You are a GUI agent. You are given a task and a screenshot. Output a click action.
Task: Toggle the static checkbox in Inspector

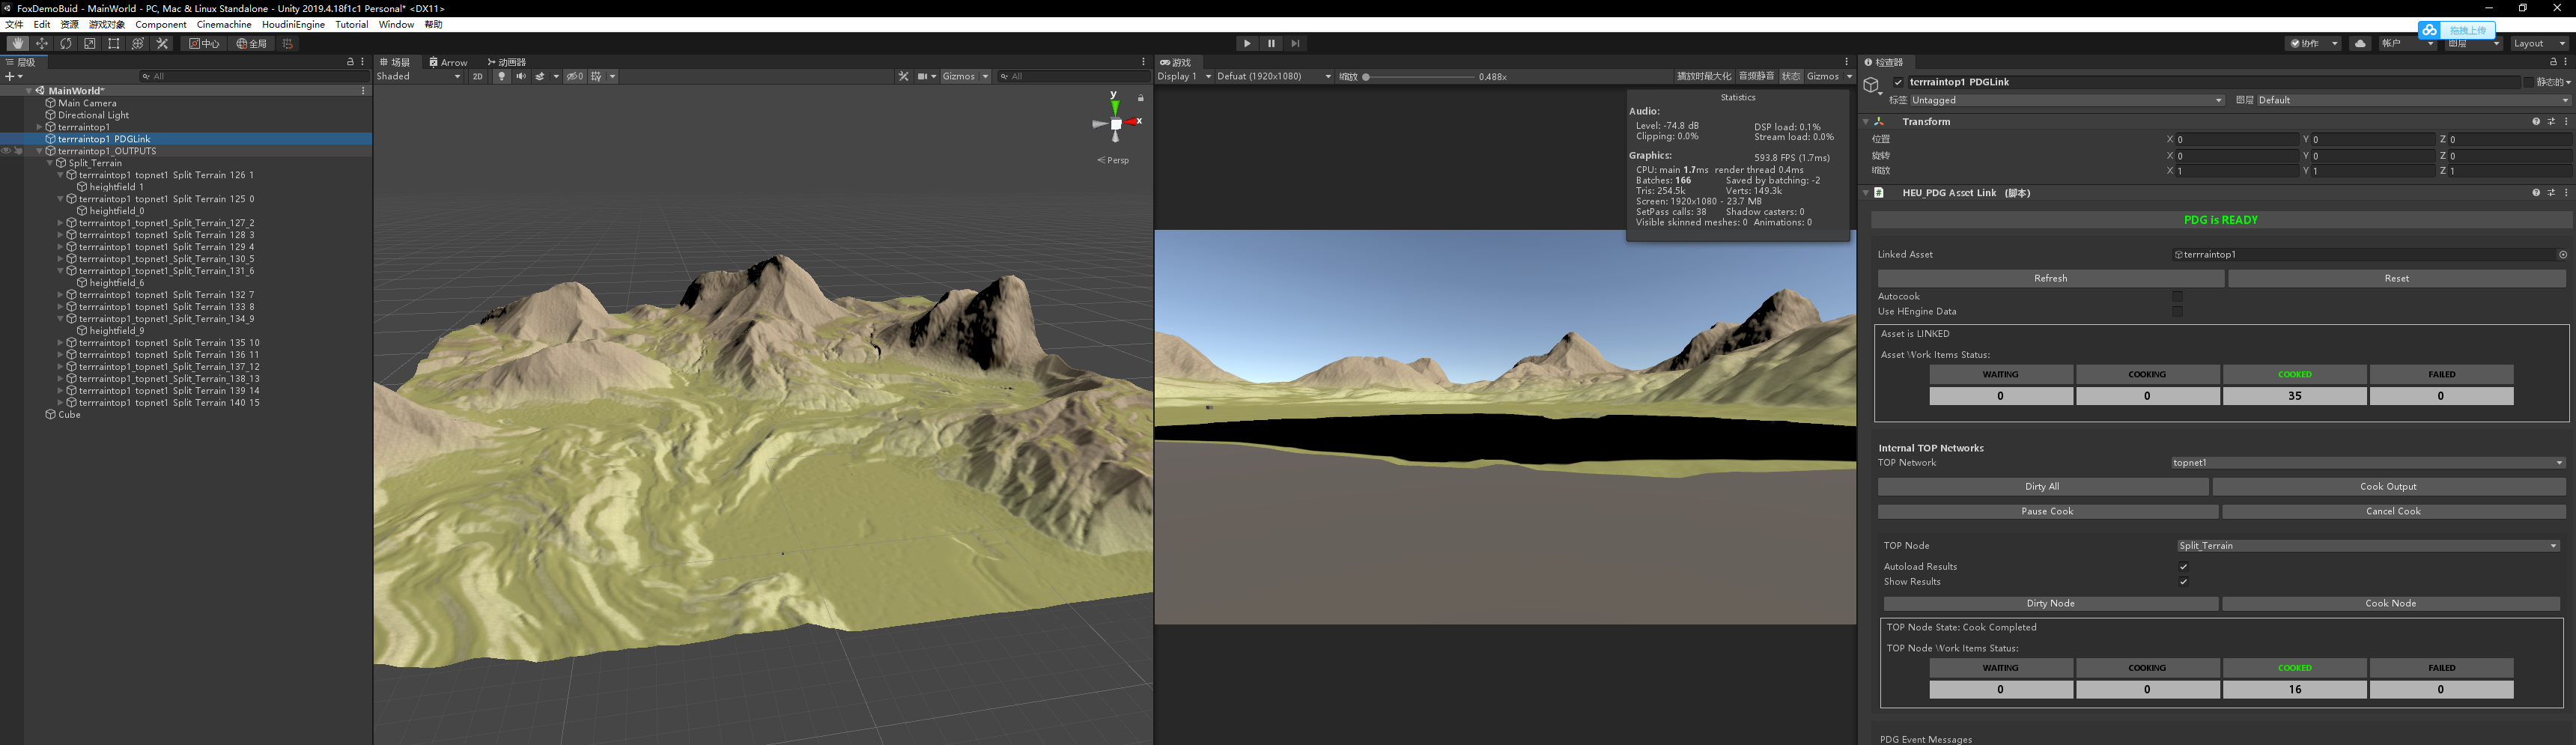2528,82
